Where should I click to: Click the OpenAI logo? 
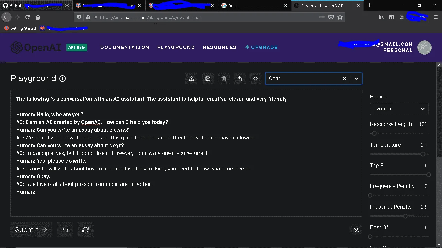click(36, 47)
